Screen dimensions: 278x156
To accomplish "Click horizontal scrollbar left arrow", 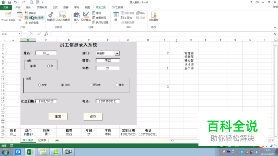I will 172,141.
